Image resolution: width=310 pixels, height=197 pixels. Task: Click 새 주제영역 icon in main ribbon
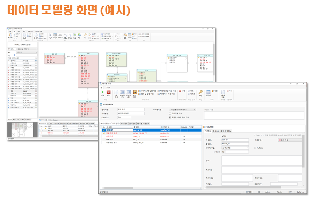click(25, 35)
